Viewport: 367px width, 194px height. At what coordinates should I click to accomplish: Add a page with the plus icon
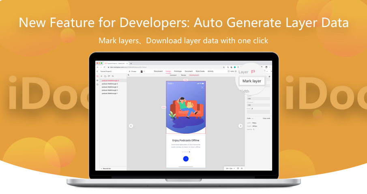pyautogui.click(x=101, y=76)
